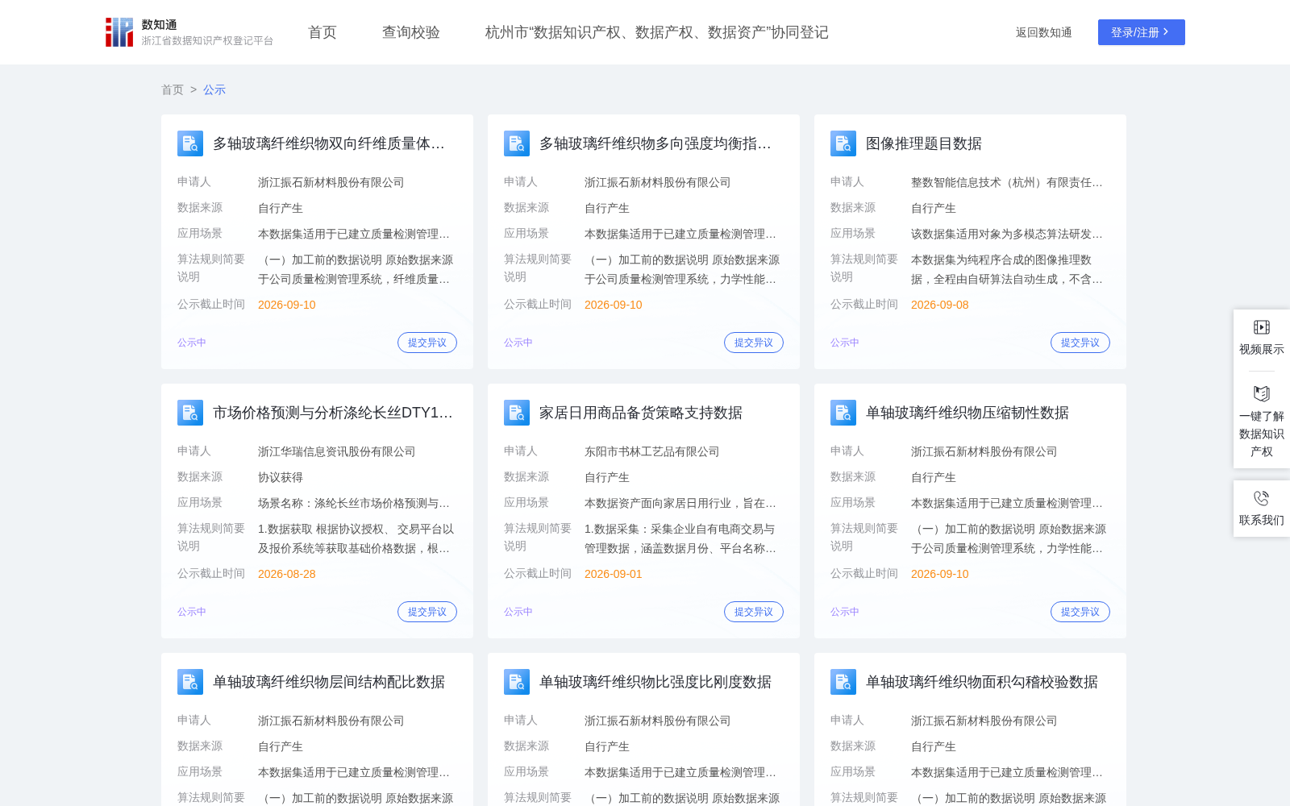
Task: Click applicant 整数智能信息技术（杭州）有限责任…
Action: 1007,182
